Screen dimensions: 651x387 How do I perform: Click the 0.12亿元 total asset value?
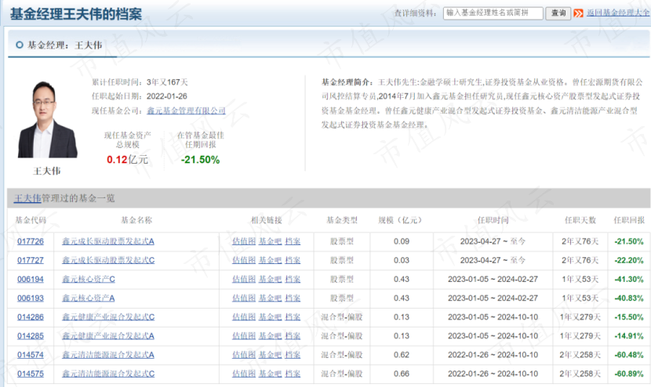click(x=128, y=160)
